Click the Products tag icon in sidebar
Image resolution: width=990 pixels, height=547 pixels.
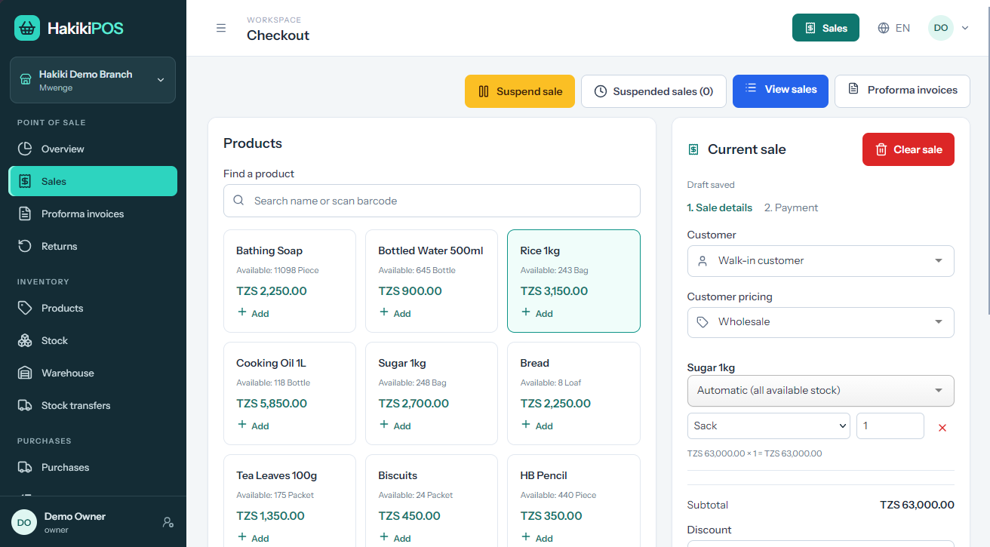[x=25, y=308]
